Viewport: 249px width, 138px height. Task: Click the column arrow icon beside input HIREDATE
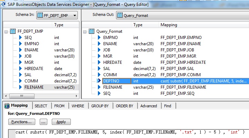(20, 68)
